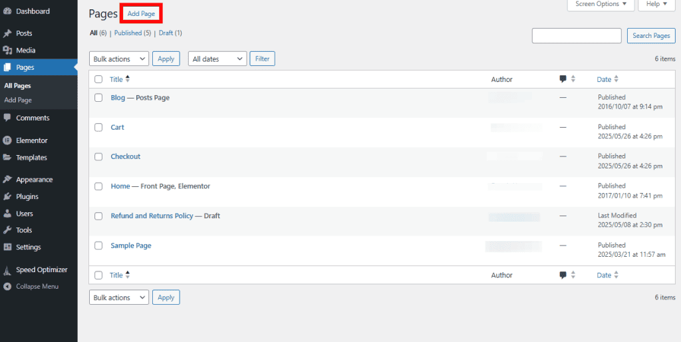
Task: Open the Posts menu
Action: (24, 33)
